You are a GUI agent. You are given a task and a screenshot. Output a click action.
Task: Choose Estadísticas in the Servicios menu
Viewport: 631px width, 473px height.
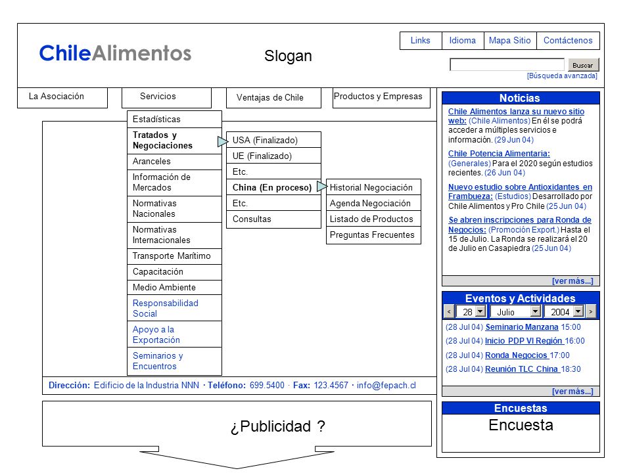174,120
